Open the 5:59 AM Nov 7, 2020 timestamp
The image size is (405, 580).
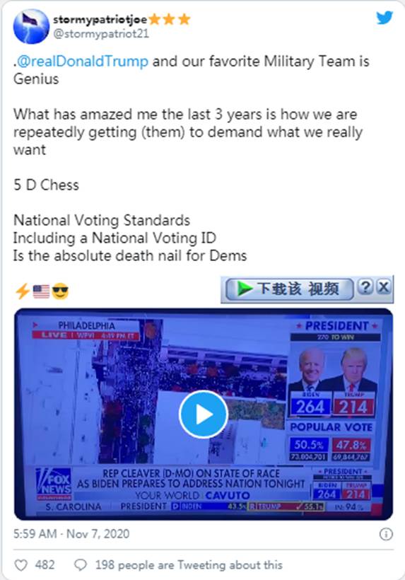tap(71, 534)
